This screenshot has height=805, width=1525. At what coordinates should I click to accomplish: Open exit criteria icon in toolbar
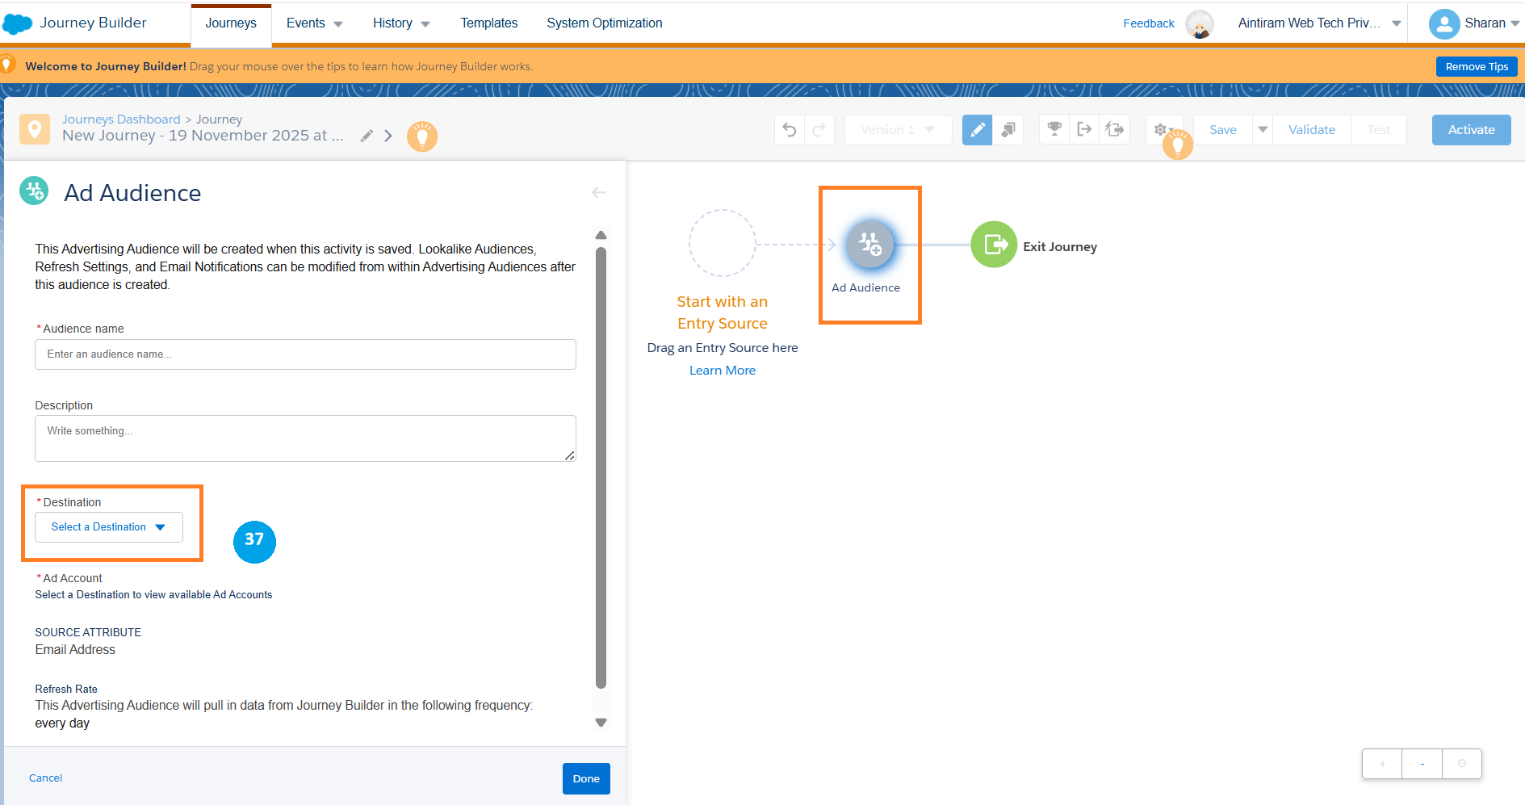(x=1084, y=129)
